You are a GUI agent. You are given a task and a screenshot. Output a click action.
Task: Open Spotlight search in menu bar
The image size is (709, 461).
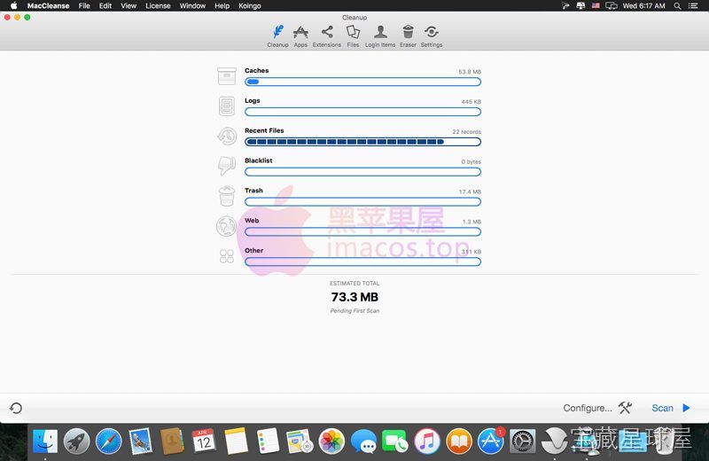[x=677, y=6]
